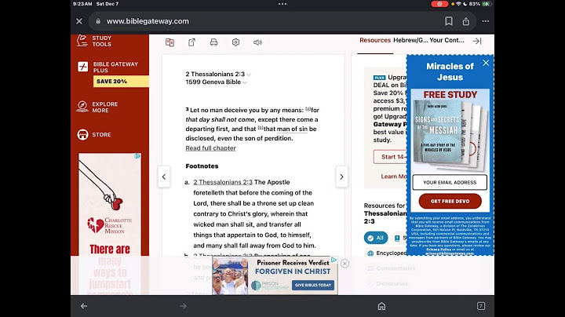Collapse the resources panel arrow icon

coord(477,41)
